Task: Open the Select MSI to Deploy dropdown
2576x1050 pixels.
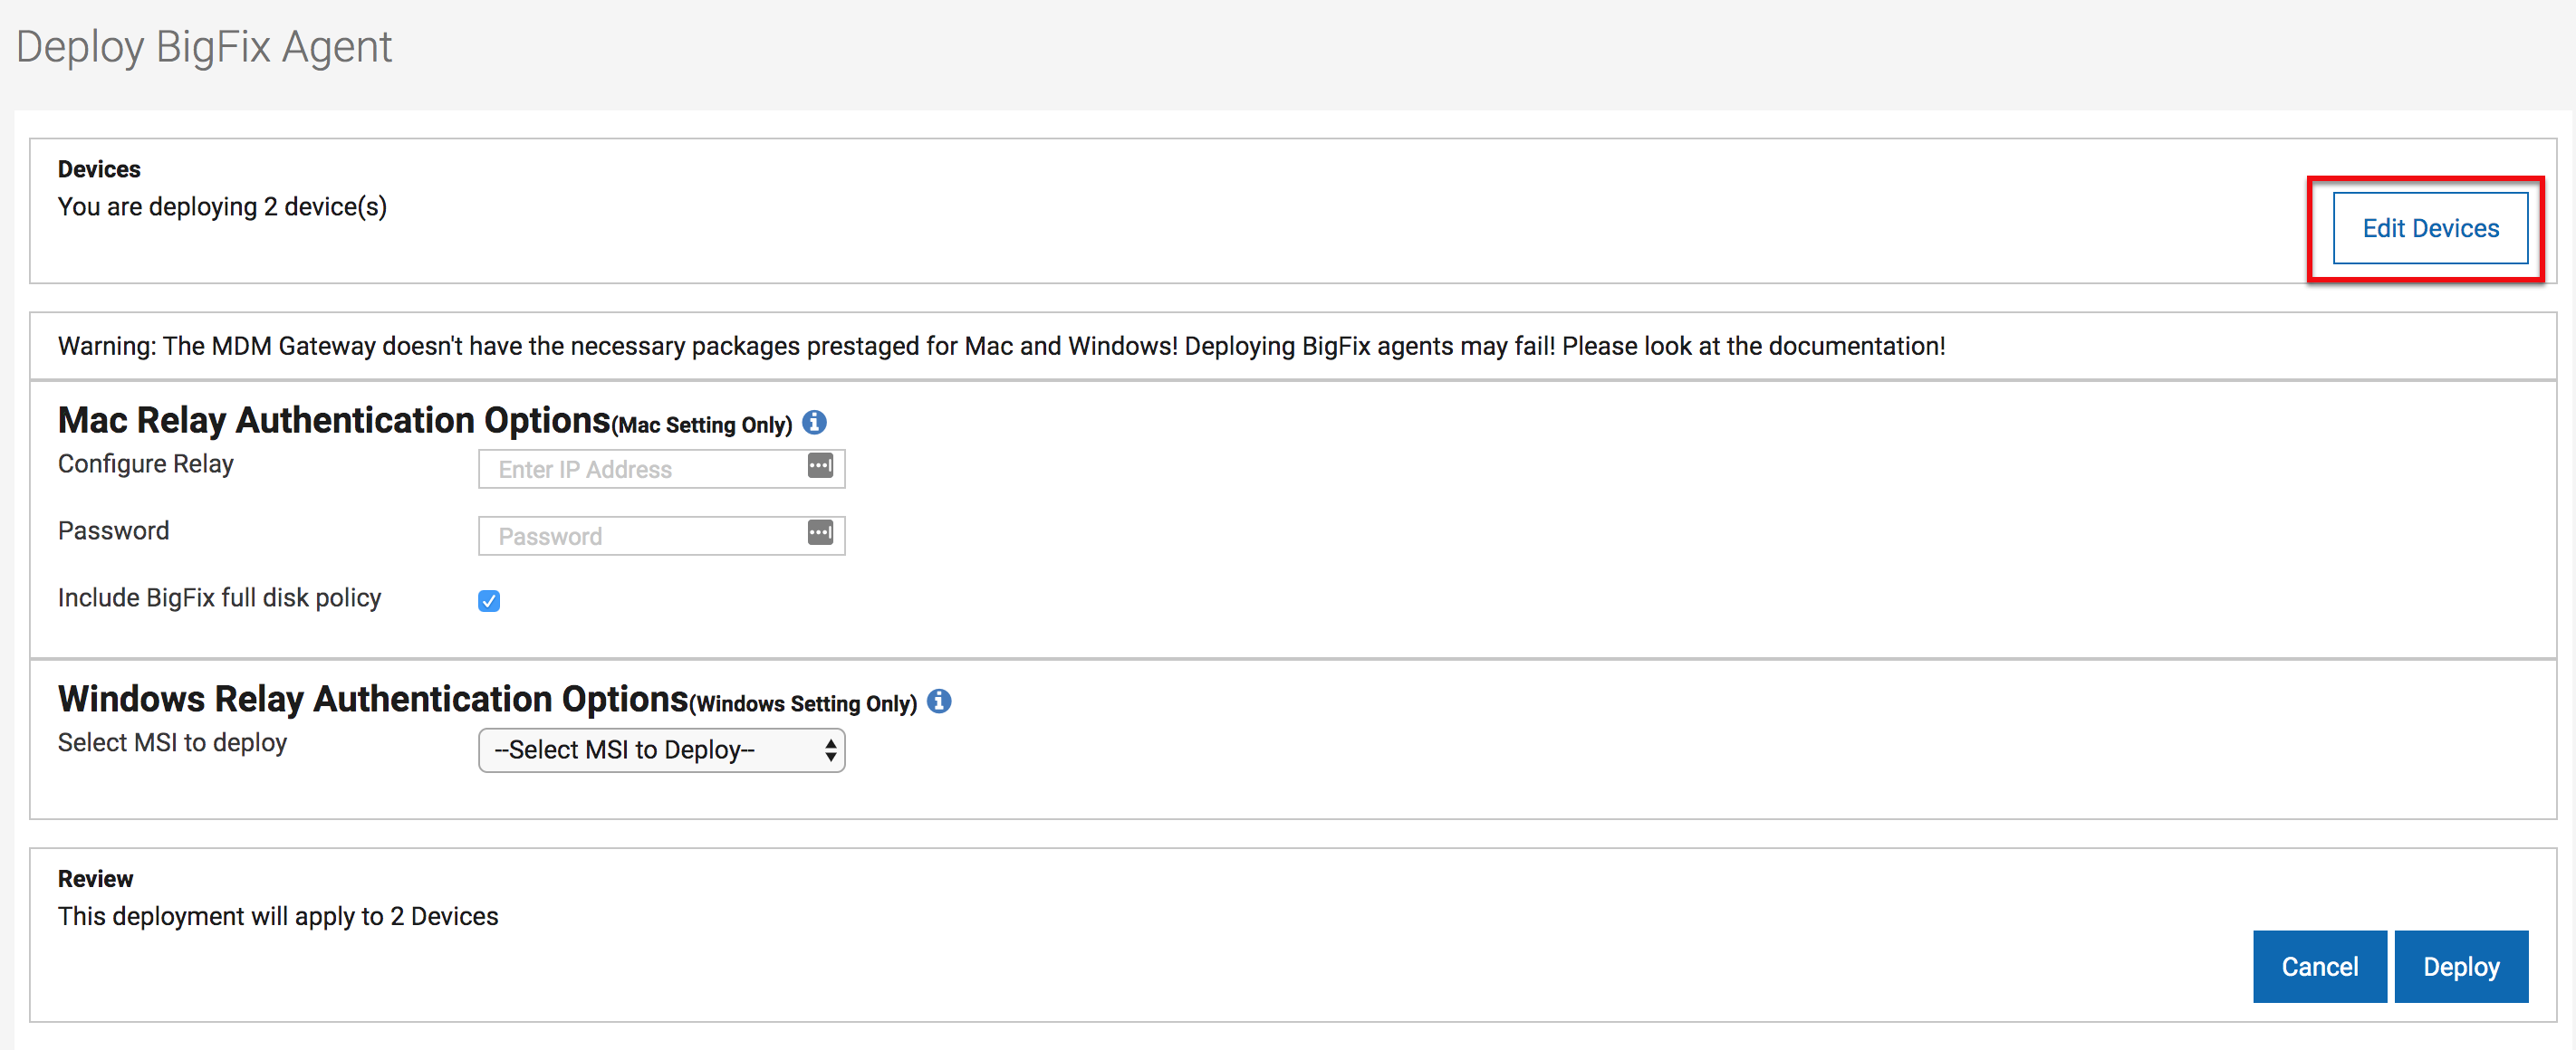Action: (661, 749)
